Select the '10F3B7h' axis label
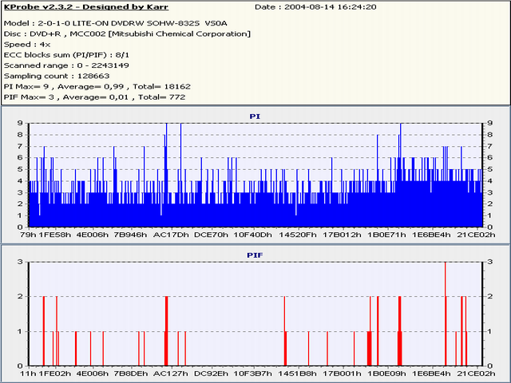Screen dimensions: 511x383 [x=253, y=373]
